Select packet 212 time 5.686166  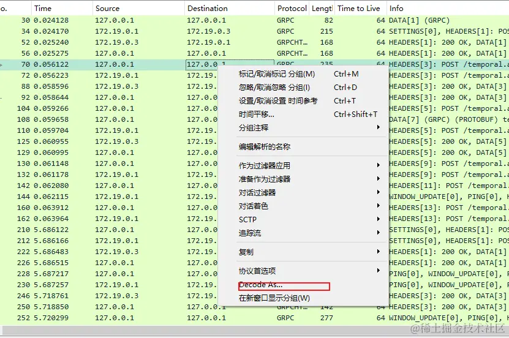pos(51,241)
